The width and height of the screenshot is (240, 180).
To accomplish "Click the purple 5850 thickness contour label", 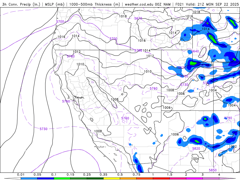I will (213, 170).
